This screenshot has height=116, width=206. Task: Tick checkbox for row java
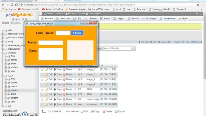coord(42,105)
